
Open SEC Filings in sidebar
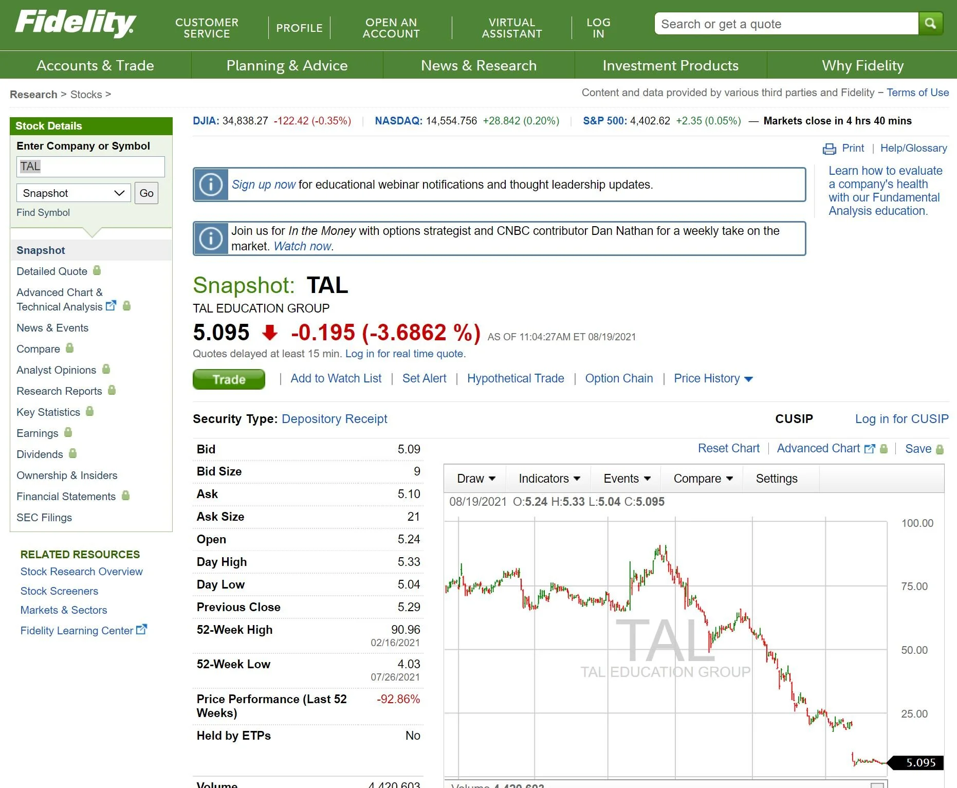point(44,518)
